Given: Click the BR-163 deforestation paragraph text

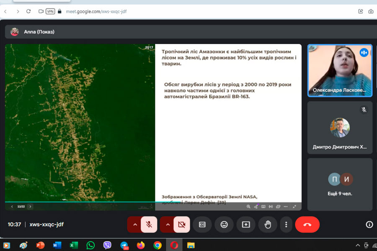Looking at the screenshot, I should coord(228,90).
